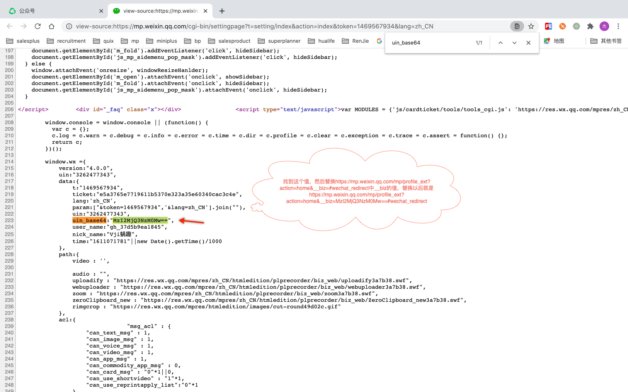Expand the recruitment bookmark folder

(66, 41)
